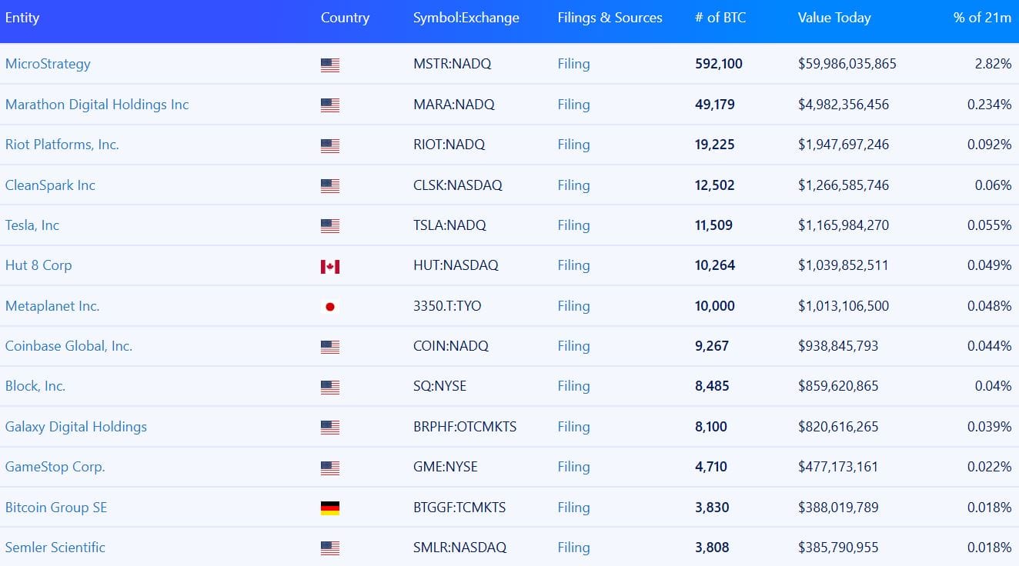Screen dimensions: 1019x566
Task: Open the Filing source for CleanSpark Inc
Action: coord(573,185)
